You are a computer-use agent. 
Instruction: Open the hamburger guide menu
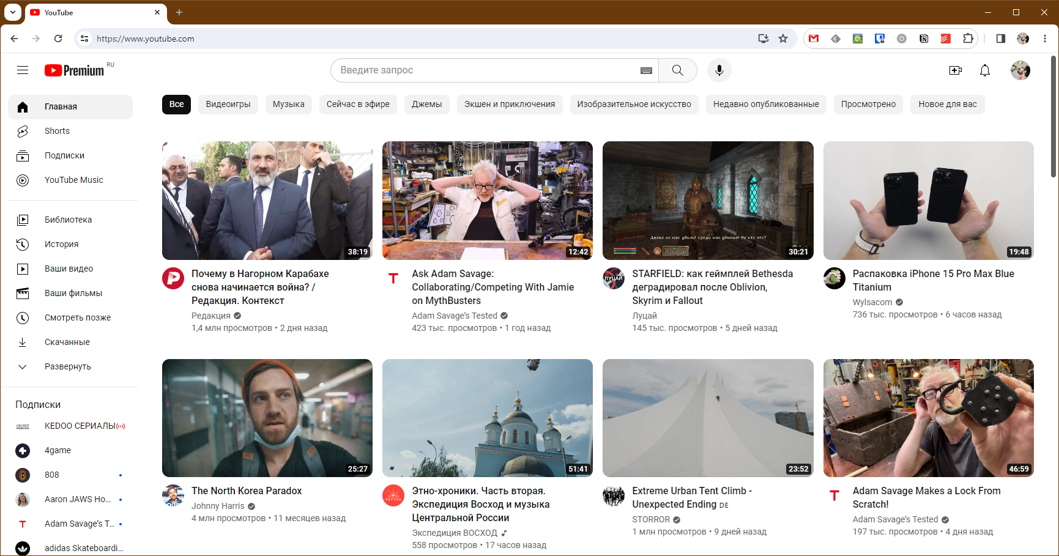coord(23,70)
